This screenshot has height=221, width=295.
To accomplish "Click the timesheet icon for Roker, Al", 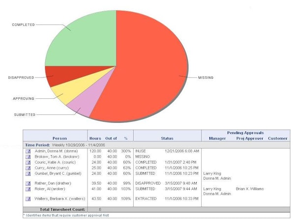I will (29, 189).
